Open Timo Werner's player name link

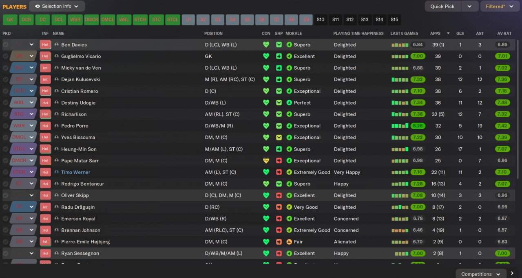[76, 172]
